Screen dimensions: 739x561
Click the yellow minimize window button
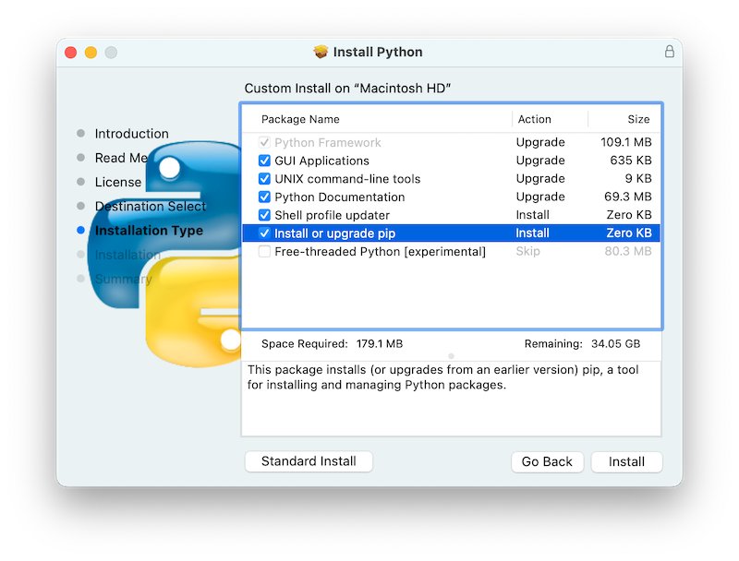91,53
